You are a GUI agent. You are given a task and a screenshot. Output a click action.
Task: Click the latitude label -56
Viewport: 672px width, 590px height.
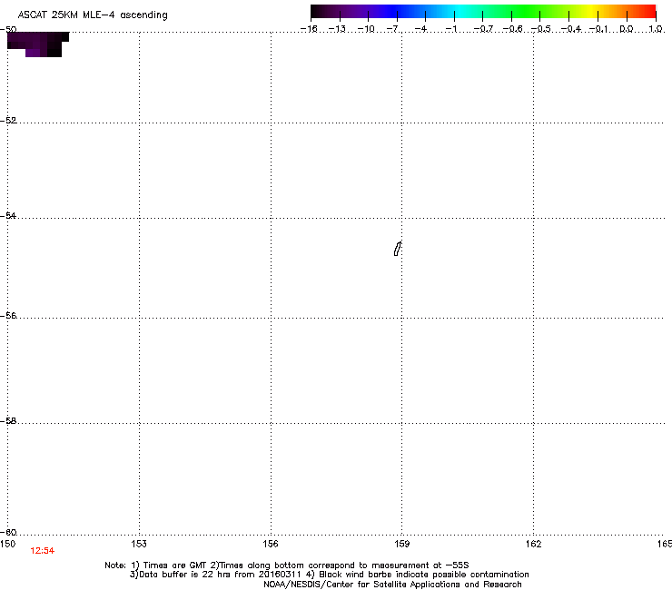pyautogui.click(x=8, y=315)
